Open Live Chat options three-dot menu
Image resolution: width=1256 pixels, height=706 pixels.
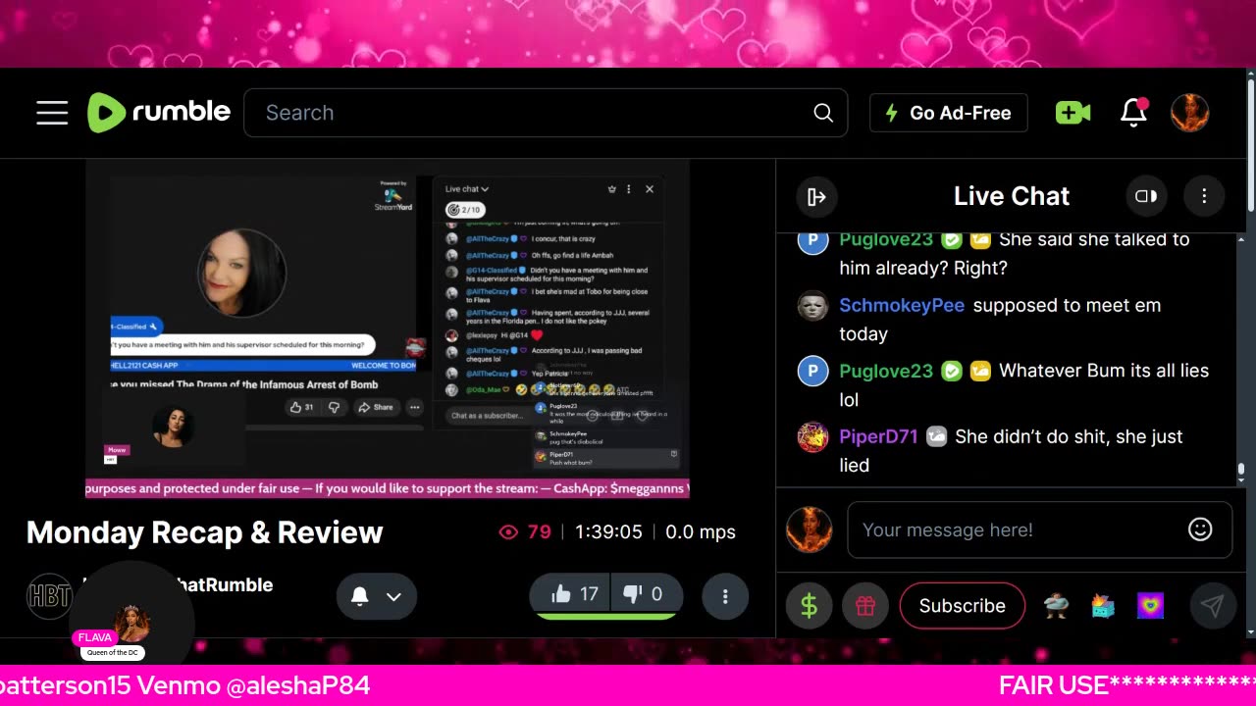click(1204, 196)
